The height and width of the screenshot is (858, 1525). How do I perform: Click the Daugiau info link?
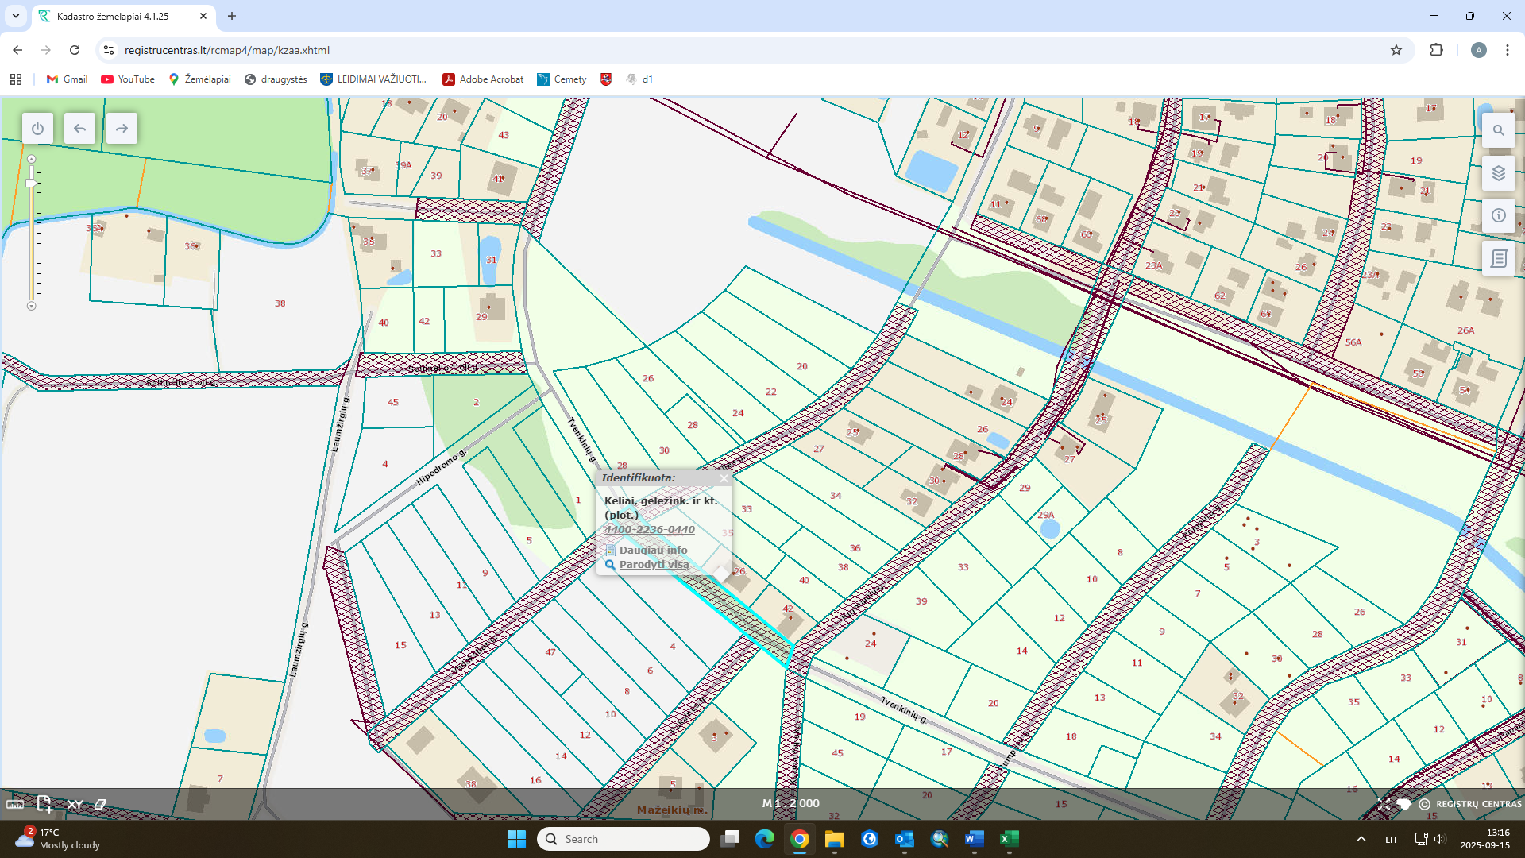tap(653, 550)
